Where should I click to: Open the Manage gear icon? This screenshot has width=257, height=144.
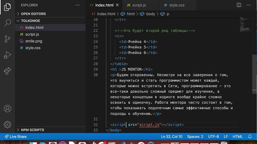pos(7,125)
